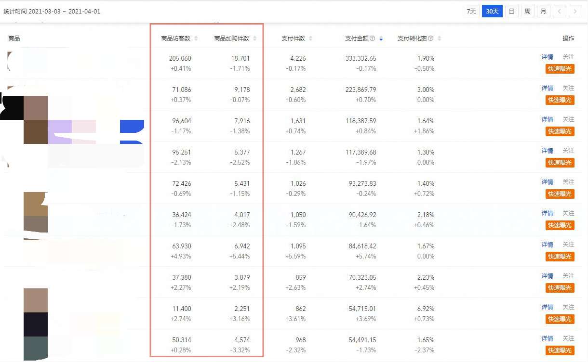Open 详情 for row with 54,715.01 payment

tap(547, 307)
